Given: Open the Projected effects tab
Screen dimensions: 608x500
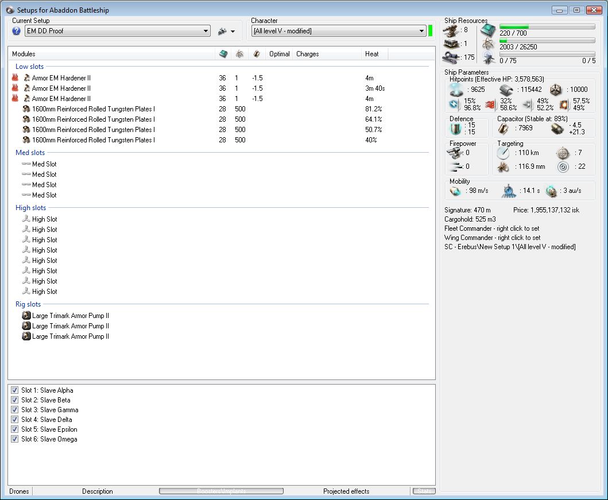Looking at the screenshot, I should point(346,491).
